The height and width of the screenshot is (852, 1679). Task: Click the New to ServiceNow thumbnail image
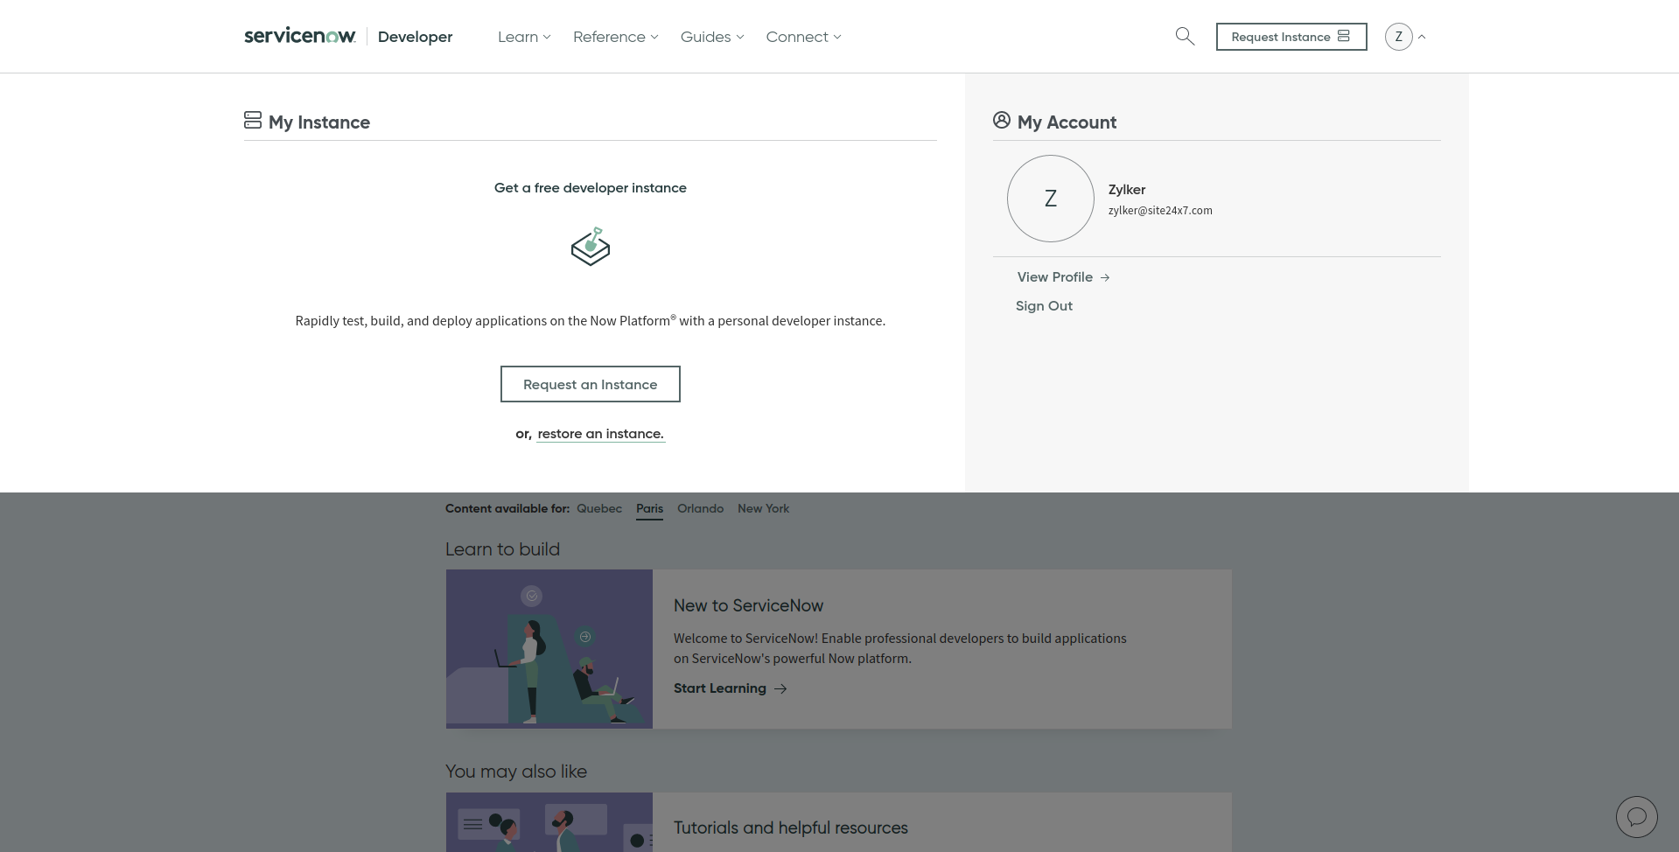(549, 649)
